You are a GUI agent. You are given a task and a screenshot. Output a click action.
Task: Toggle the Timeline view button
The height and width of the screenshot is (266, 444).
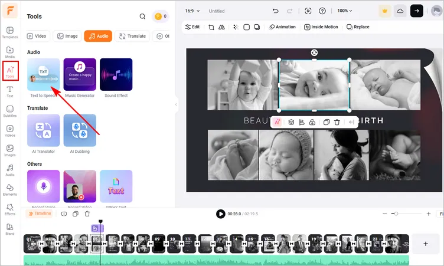click(40, 214)
